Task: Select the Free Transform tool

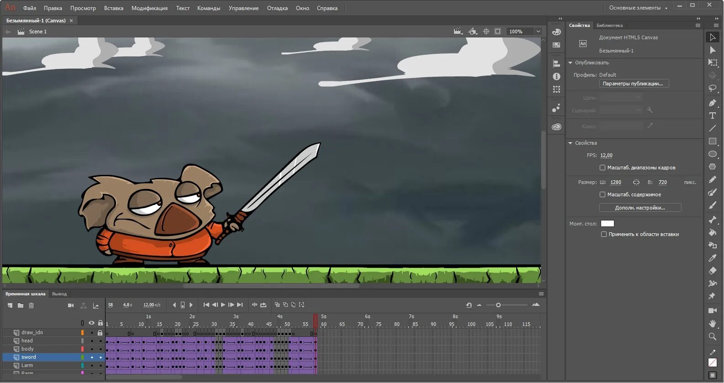Action: click(713, 63)
